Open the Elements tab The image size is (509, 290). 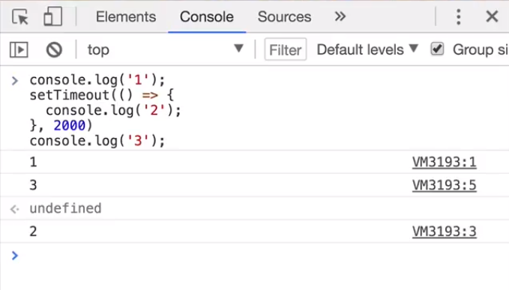click(126, 16)
